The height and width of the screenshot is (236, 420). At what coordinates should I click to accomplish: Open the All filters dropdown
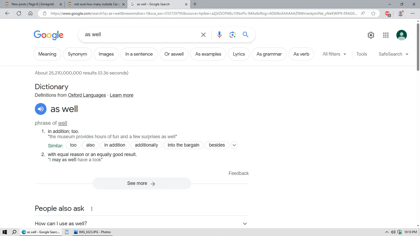coord(334,54)
